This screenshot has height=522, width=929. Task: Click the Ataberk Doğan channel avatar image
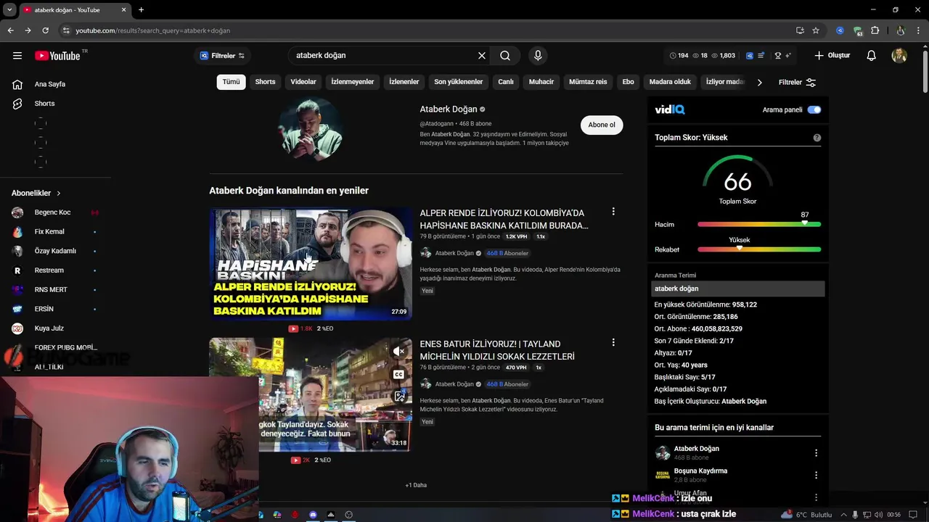click(x=311, y=129)
